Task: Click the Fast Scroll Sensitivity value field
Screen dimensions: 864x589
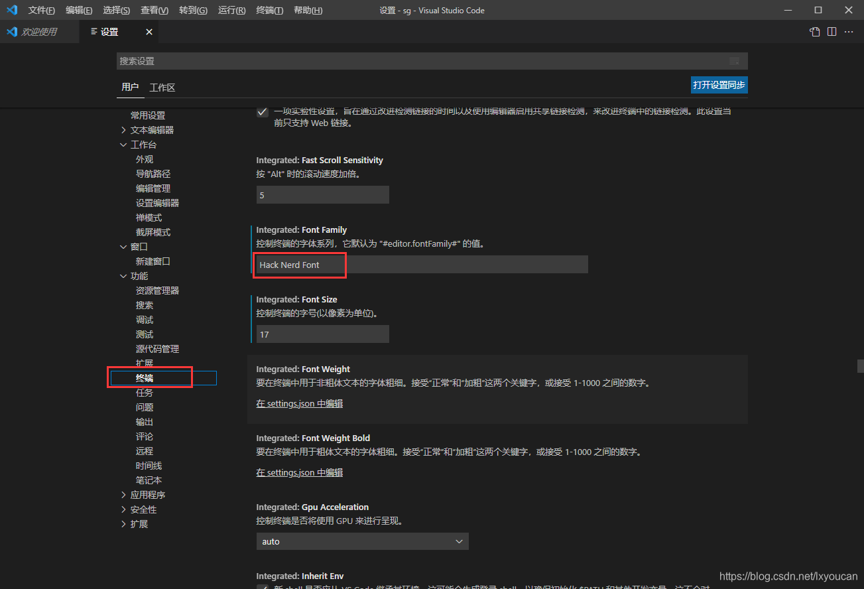Action: (323, 195)
